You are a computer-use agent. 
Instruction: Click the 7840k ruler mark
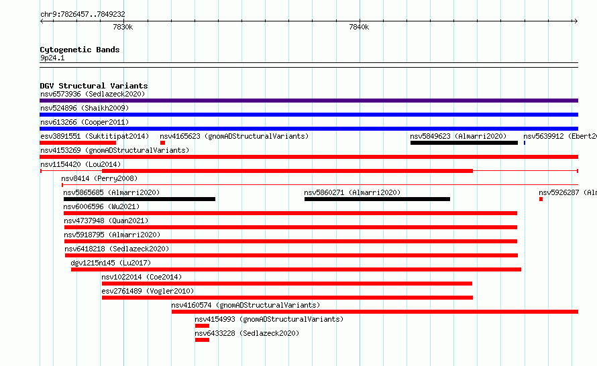coord(359,27)
